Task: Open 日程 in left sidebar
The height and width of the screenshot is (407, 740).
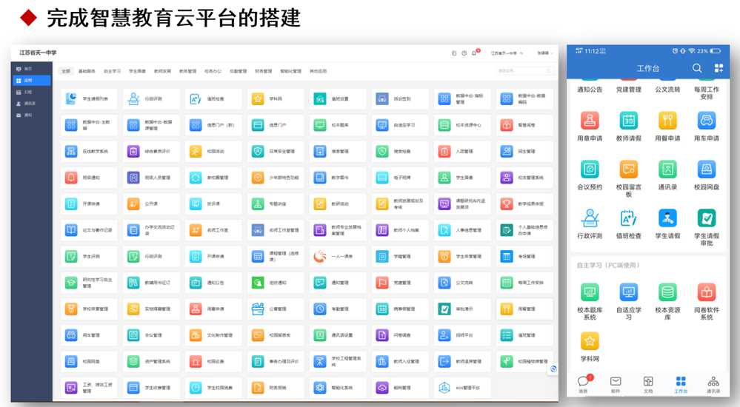Action: (x=32, y=92)
